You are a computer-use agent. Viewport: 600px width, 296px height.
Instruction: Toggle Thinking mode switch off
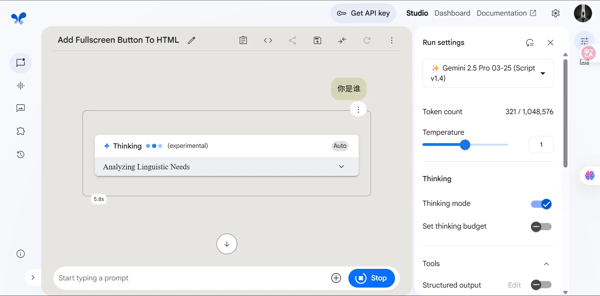pos(541,204)
